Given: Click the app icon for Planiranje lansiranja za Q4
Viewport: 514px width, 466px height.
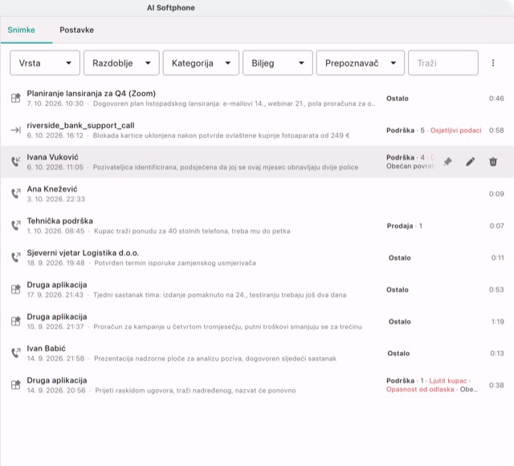Looking at the screenshot, I should 16,98.
